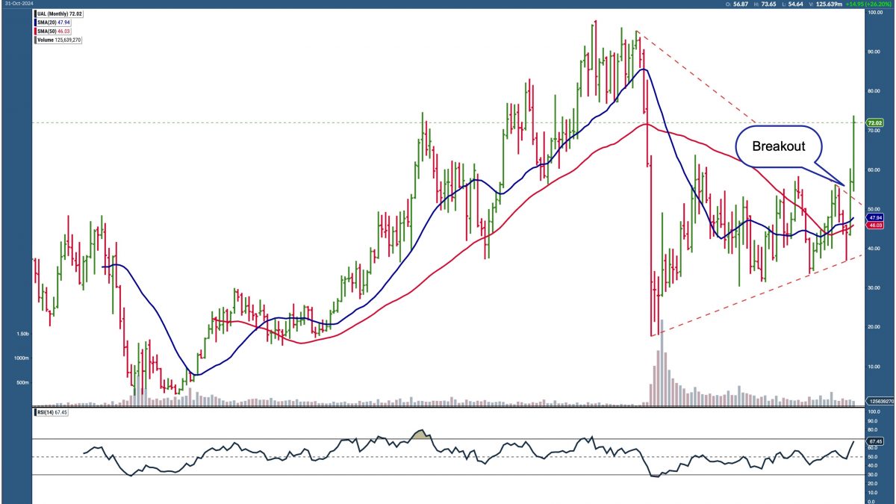Click the black swatch beside UAL (Monthly)
Image resolution: width=896 pixels, height=504 pixels.
[36, 14]
